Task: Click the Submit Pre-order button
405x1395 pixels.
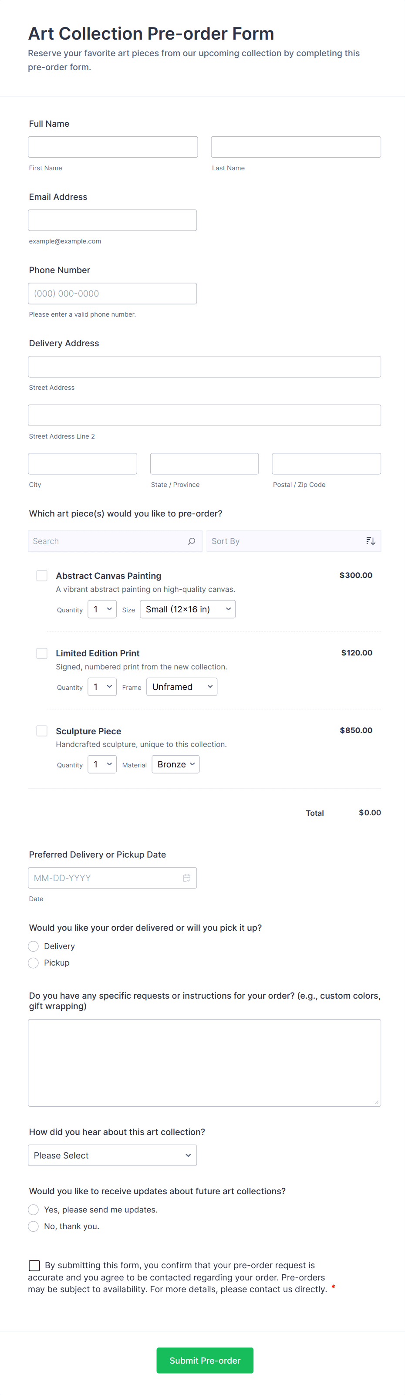Action: (x=205, y=1360)
